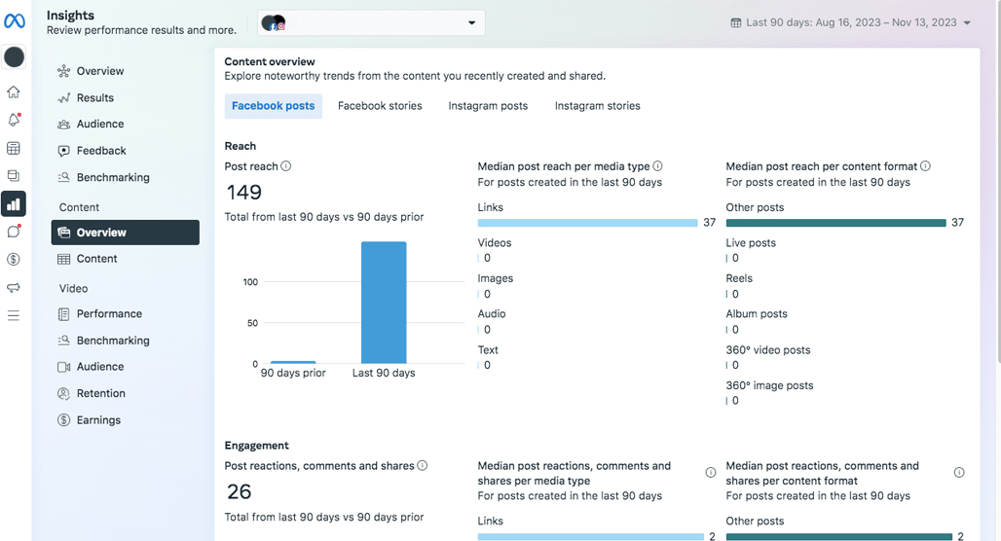Click the Audio media type label
The image size is (1001, 541).
[492, 314]
